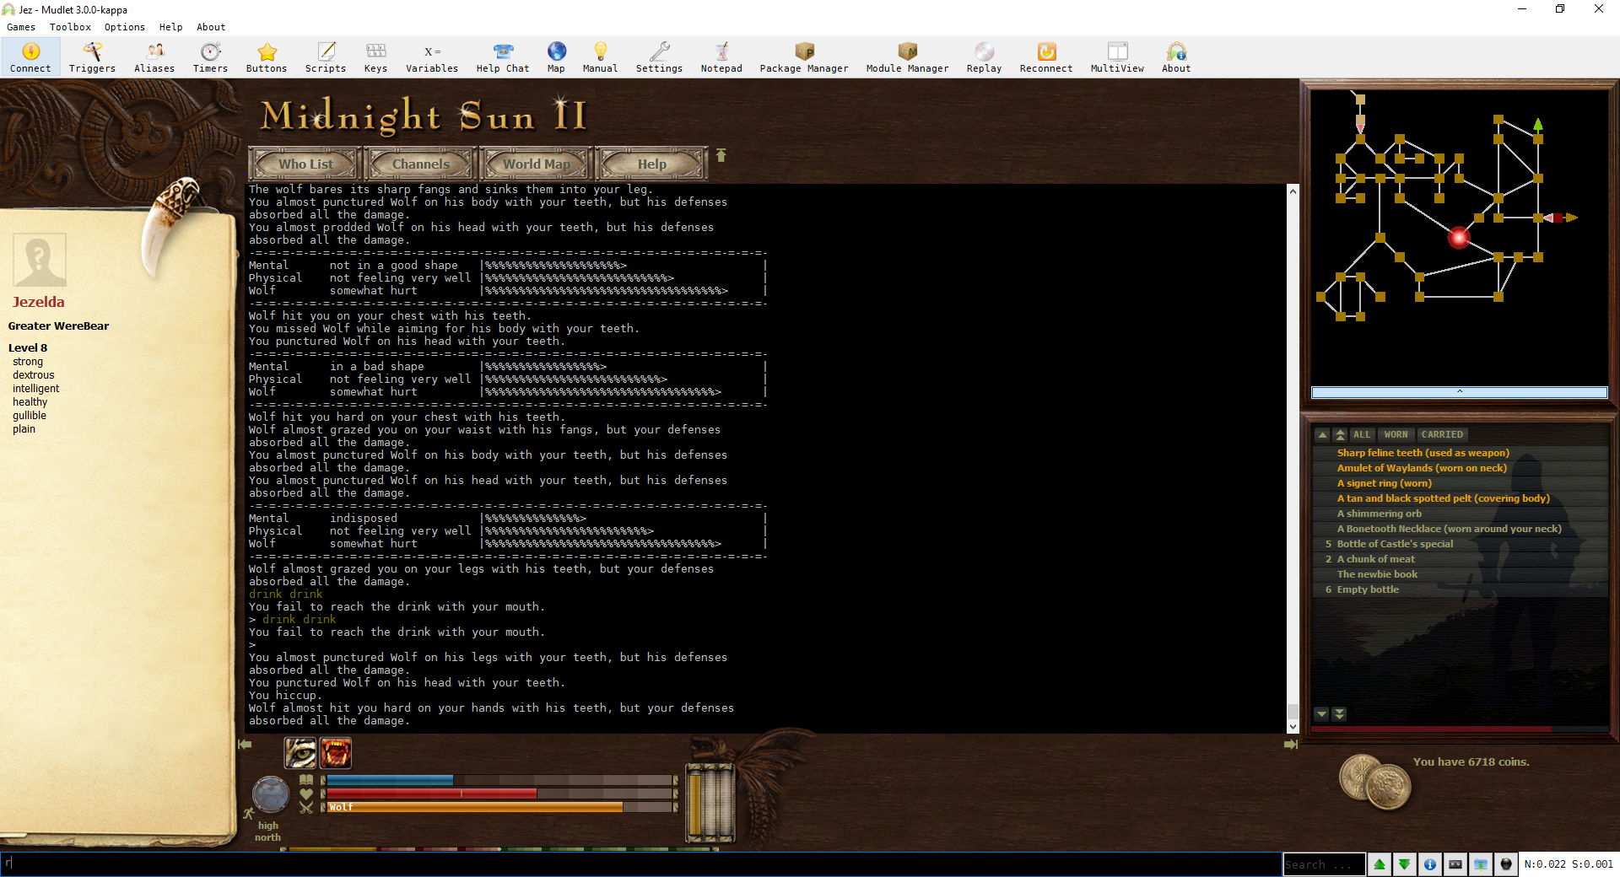Click the green down double-arrow search button
The width and height of the screenshot is (1620, 877).
coord(1404,864)
